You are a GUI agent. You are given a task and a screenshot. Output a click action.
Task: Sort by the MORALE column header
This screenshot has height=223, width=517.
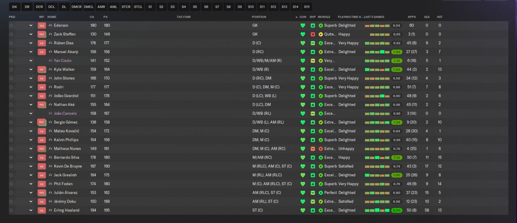coord(324,17)
